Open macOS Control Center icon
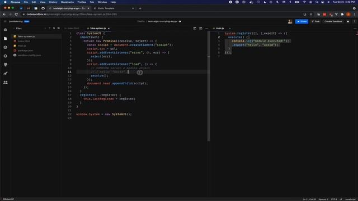The image size is (358, 201). tap(322, 2)
